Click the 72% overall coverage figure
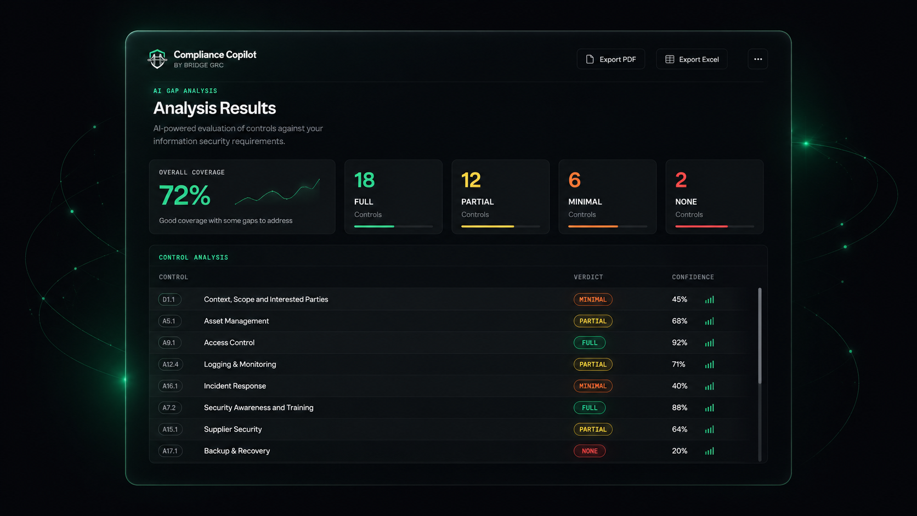917x516 pixels. pyautogui.click(x=185, y=195)
